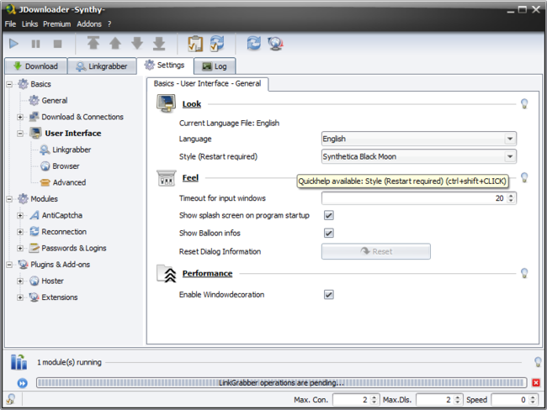Start downloads with the play icon
The height and width of the screenshot is (410, 547).
(x=13, y=44)
